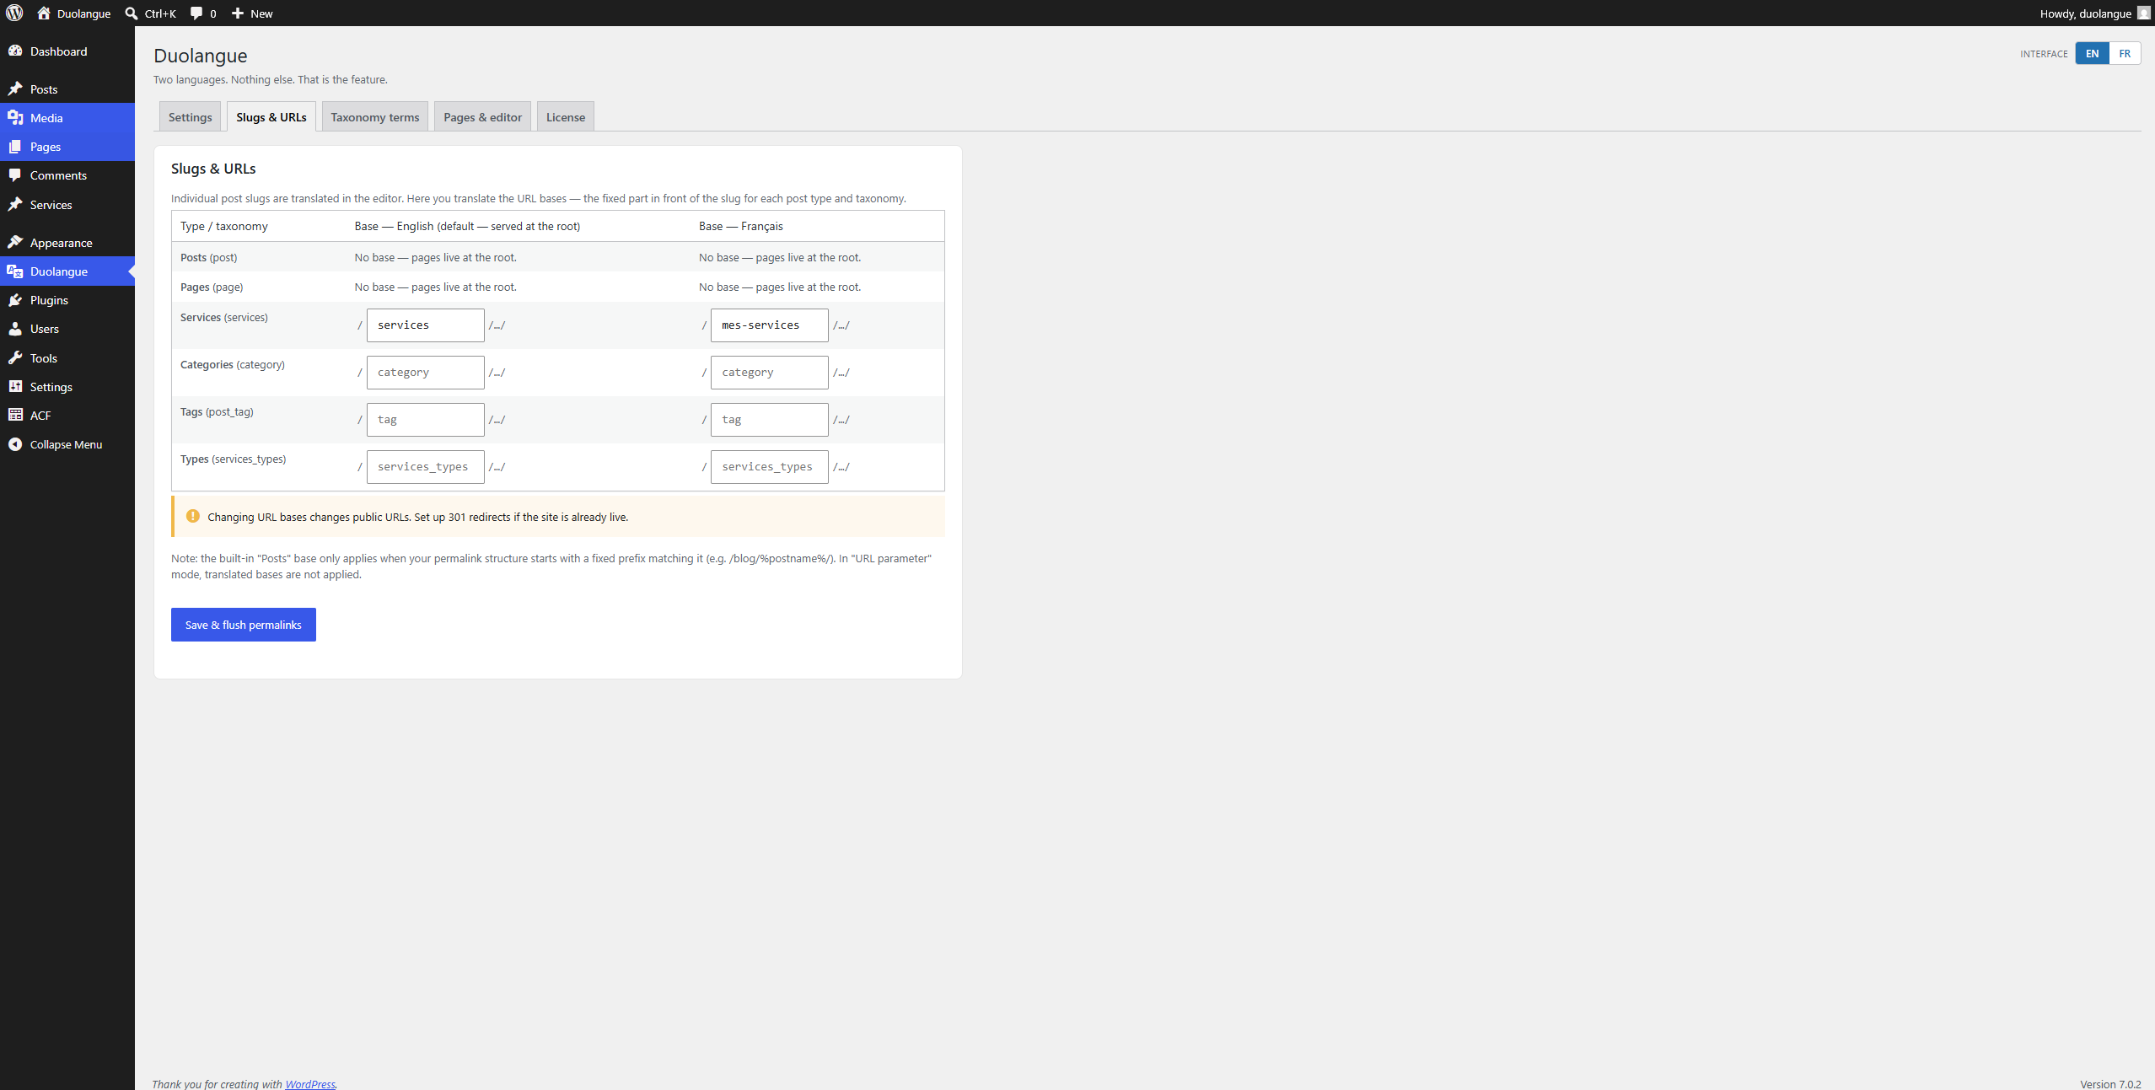
Task: Click the Plugins plug icon
Action: (x=15, y=299)
